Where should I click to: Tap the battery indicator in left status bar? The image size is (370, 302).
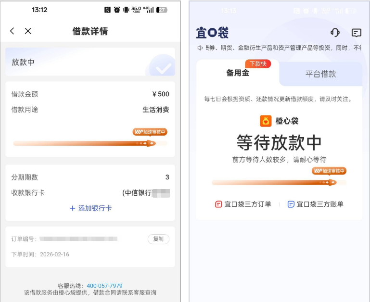pyautogui.click(x=162, y=10)
